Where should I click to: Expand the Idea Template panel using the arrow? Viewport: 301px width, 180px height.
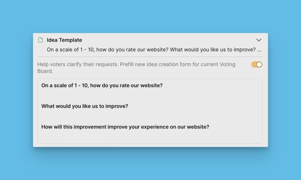(259, 40)
